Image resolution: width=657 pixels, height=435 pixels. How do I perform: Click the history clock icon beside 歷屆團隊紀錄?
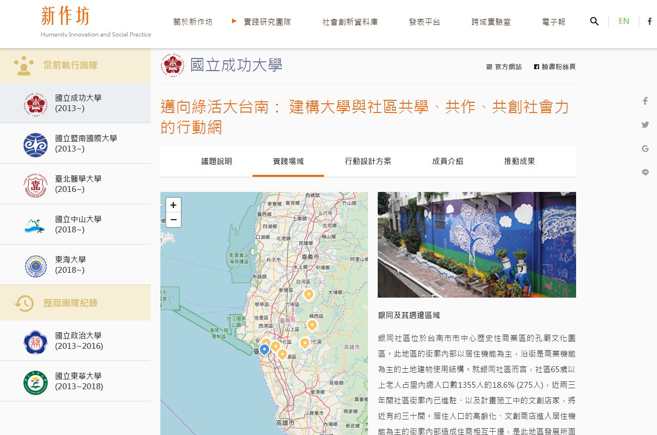click(x=23, y=303)
